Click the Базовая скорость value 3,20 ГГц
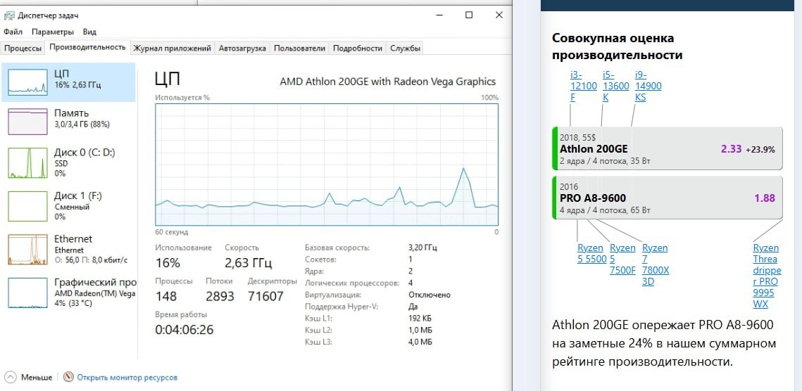Screen dimensions: 802x391 point(423,248)
